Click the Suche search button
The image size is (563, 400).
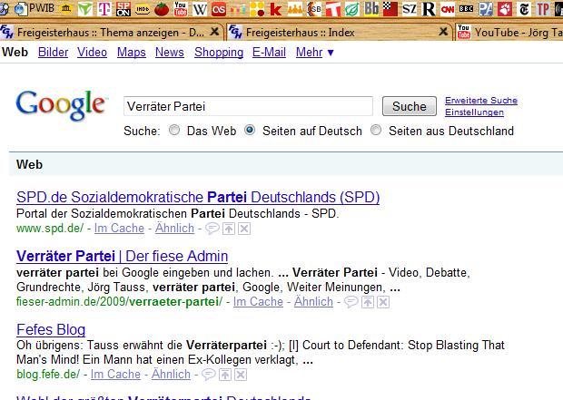pyautogui.click(x=410, y=106)
